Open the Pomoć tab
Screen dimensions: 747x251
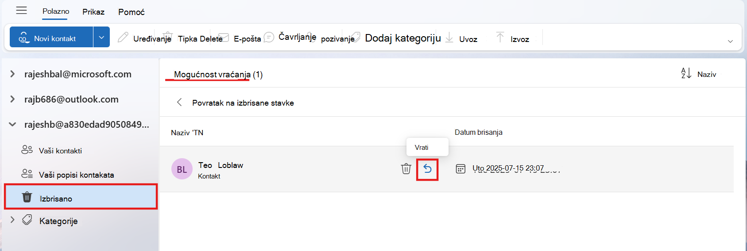pyautogui.click(x=132, y=12)
